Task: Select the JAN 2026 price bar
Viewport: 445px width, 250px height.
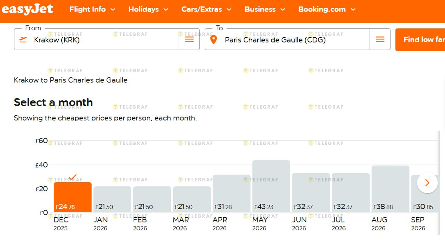Action: point(112,199)
